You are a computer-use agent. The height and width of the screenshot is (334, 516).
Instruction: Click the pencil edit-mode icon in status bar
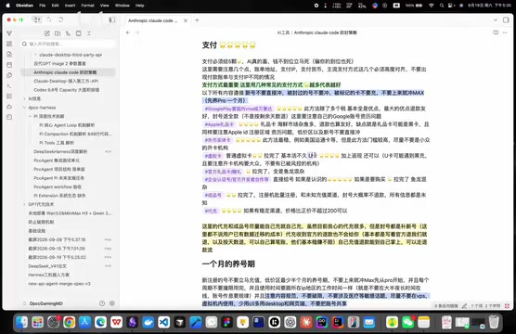pos(464,306)
